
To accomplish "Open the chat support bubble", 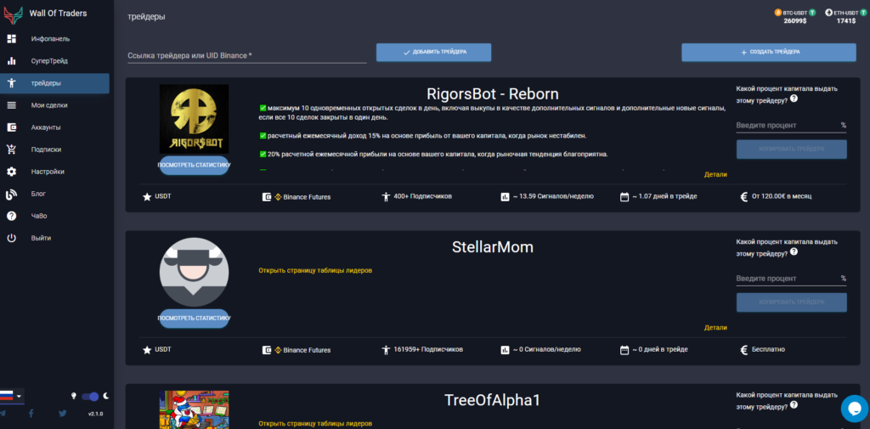I will click(x=855, y=409).
